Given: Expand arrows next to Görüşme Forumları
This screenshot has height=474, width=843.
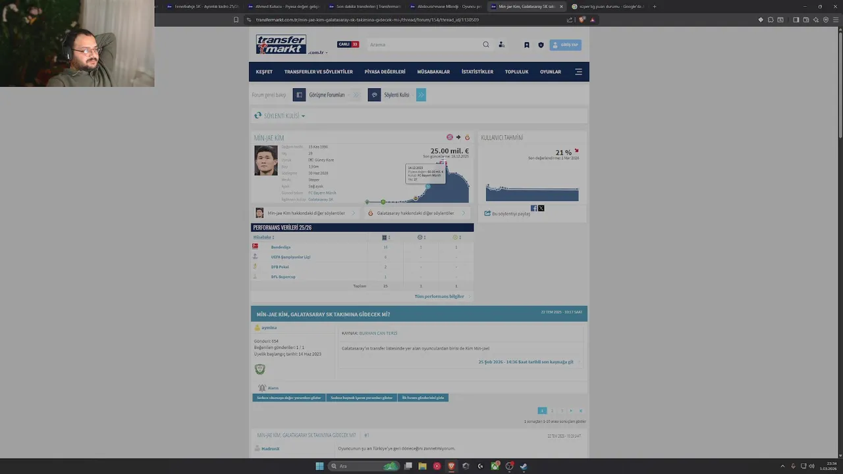Looking at the screenshot, I should point(356,95).
